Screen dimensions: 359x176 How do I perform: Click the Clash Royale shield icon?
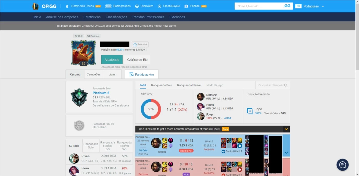pos(159,6)
